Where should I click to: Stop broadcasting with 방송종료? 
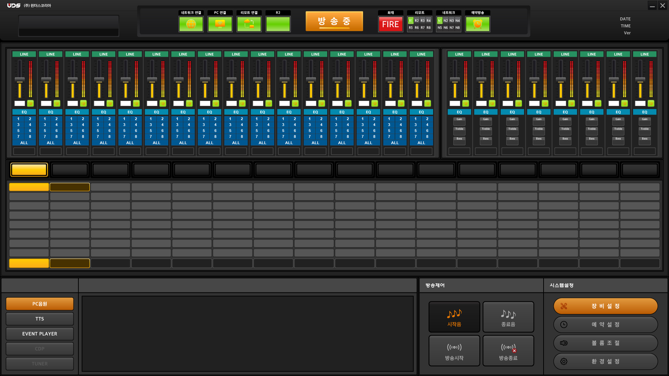pos(508,351)
